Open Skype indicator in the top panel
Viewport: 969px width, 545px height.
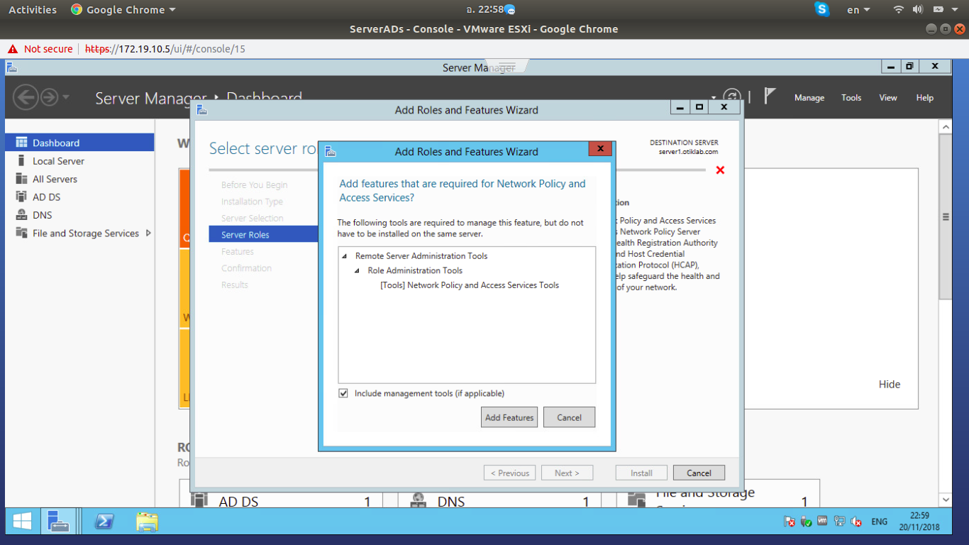tap(822, 9)
